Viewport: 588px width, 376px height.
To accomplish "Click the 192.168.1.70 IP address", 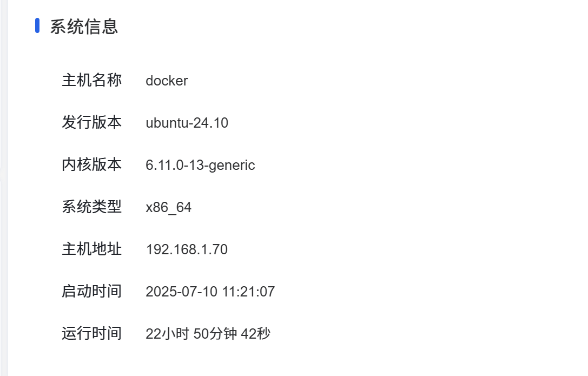I will (x=187, y=249).
